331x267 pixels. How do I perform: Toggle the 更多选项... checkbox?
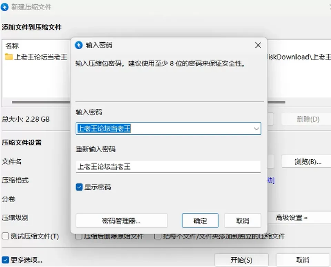pos(5,260)
